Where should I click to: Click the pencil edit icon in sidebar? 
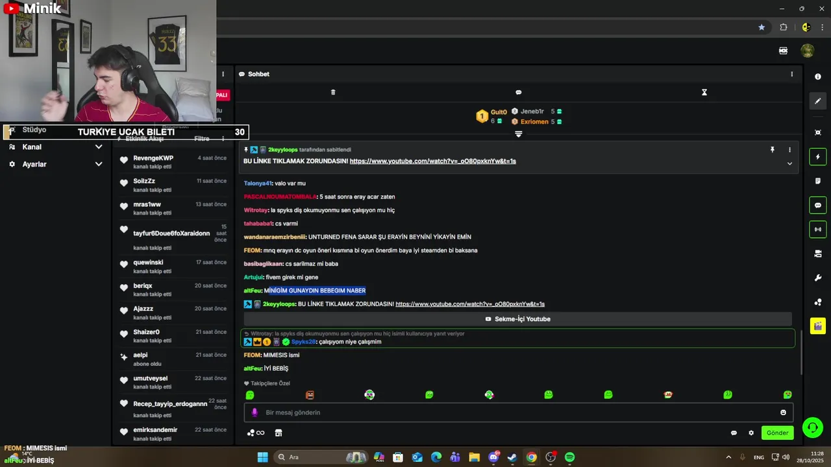click(x=817, y=101)
